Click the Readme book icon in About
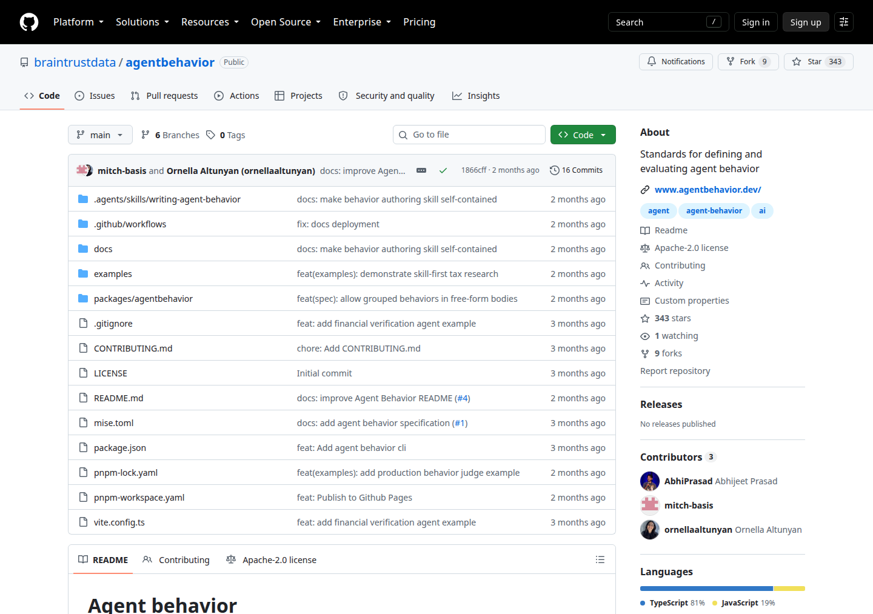873x614 pixels. 645,230
